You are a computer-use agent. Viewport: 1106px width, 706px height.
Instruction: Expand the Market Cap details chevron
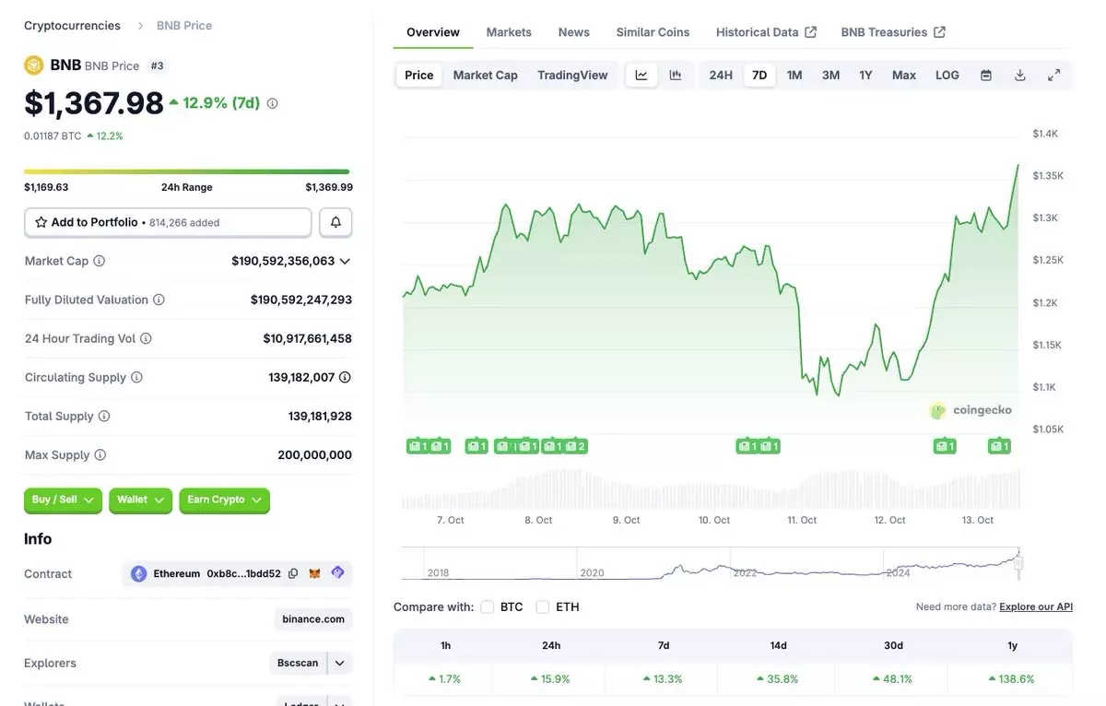tap(345, 261)
